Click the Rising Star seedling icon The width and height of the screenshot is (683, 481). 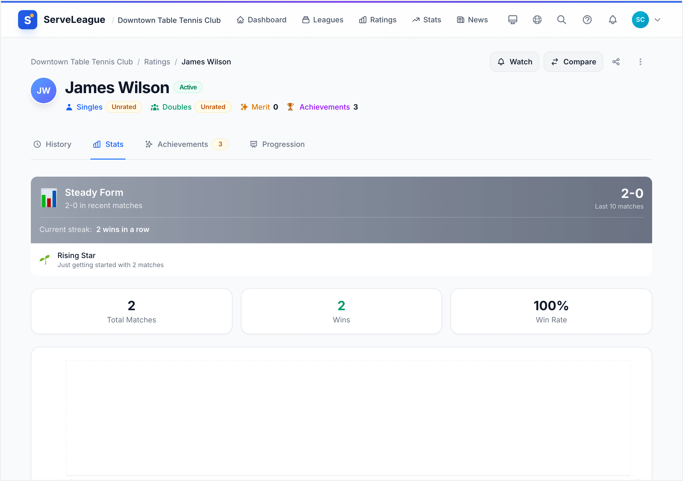pyautogui.click(x=45, y=260)
